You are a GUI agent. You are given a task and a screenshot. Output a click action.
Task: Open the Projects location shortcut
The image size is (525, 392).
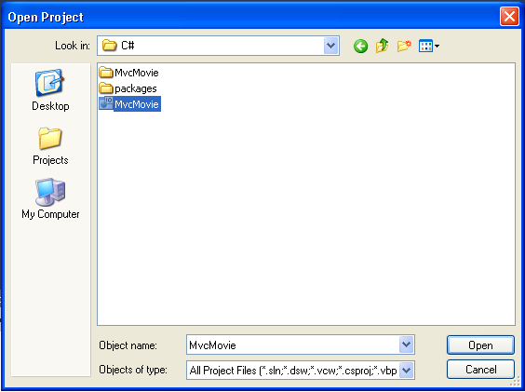[50, 146]
